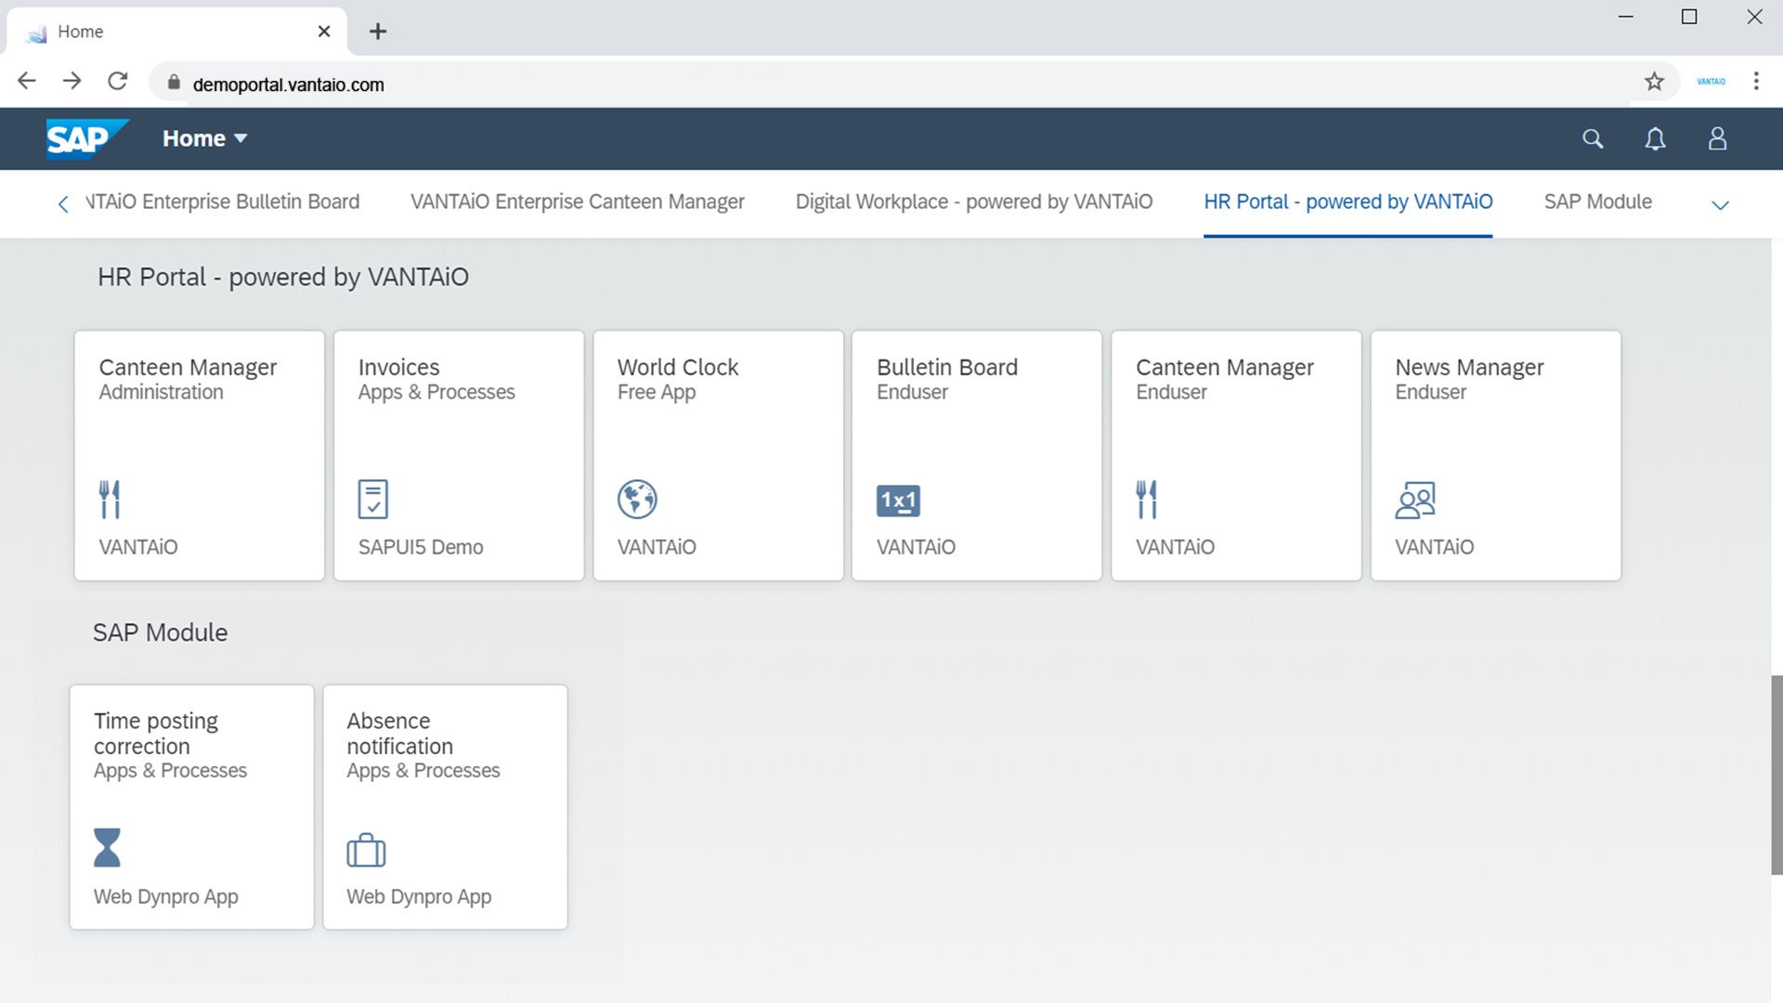Click the people icon on News Manager tile

click(1415, 500)
